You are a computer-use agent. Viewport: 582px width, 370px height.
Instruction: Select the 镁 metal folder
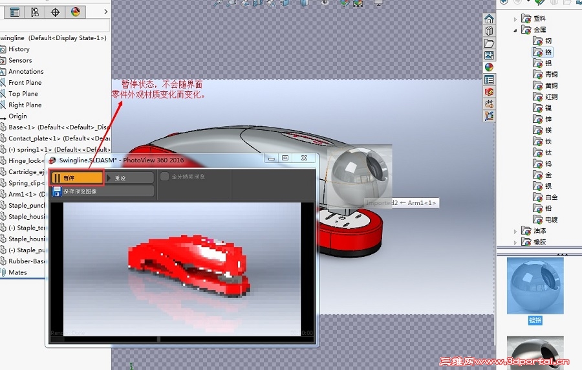point(543,130)
